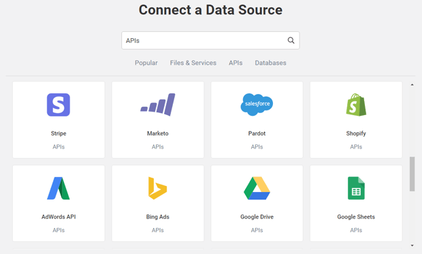Image resolution: width=422 pixels, height=254 pixels.
Task: Switch to the Popular tab
Action: pyautogui.click(x=146, y=63)
